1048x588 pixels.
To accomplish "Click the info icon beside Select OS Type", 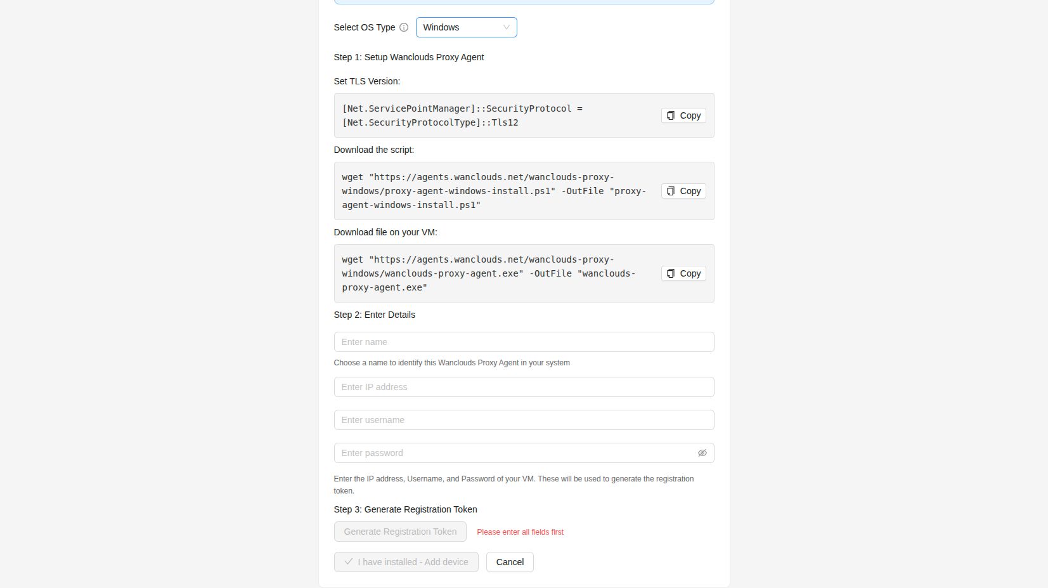I will [404, 27].
